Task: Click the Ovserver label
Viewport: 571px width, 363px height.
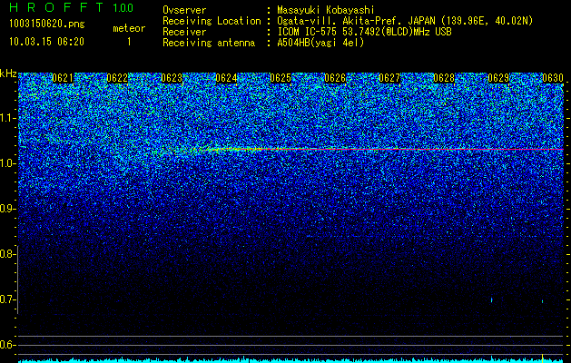Action: coord(184,10)
